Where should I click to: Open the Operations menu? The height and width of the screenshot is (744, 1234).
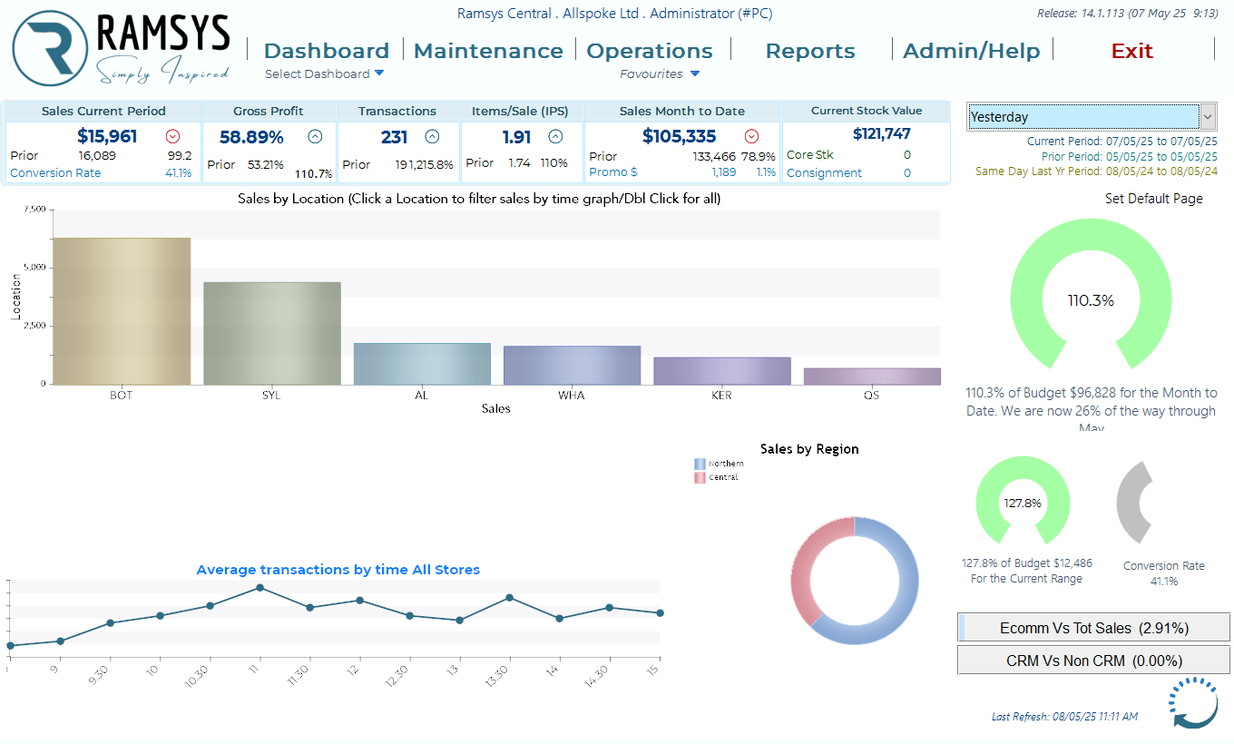tap(650, 51)
